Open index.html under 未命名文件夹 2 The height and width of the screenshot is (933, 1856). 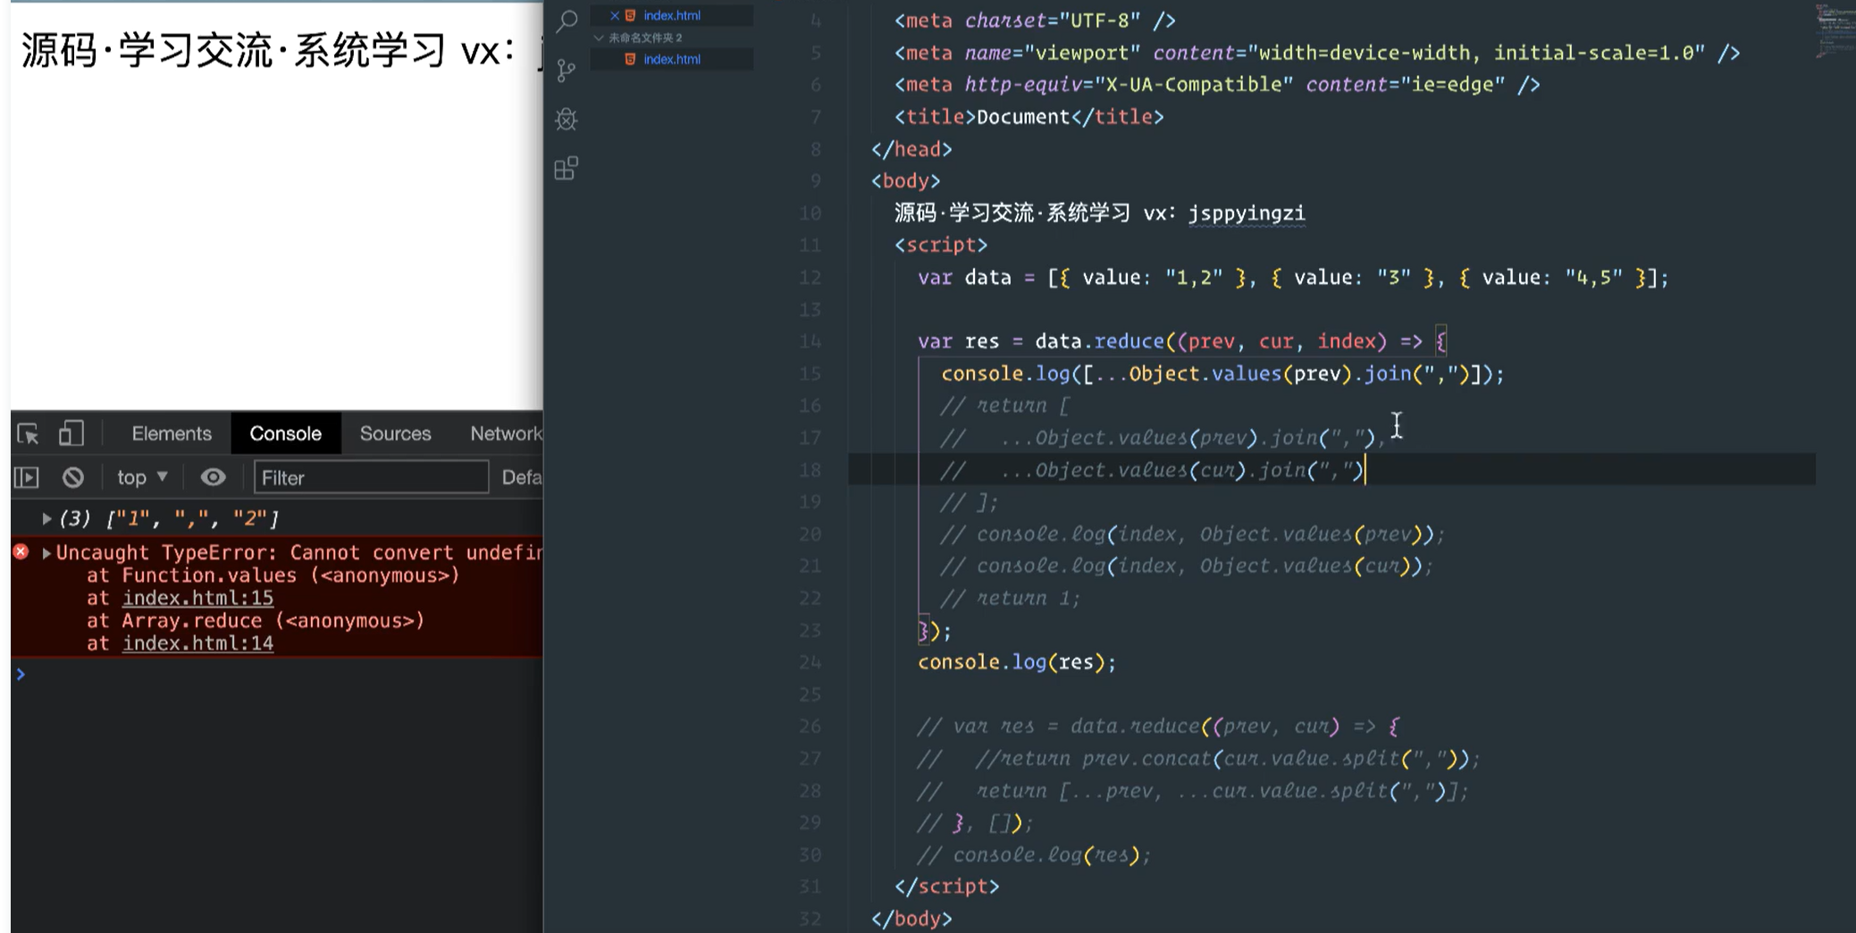click(x=672, y=59)
